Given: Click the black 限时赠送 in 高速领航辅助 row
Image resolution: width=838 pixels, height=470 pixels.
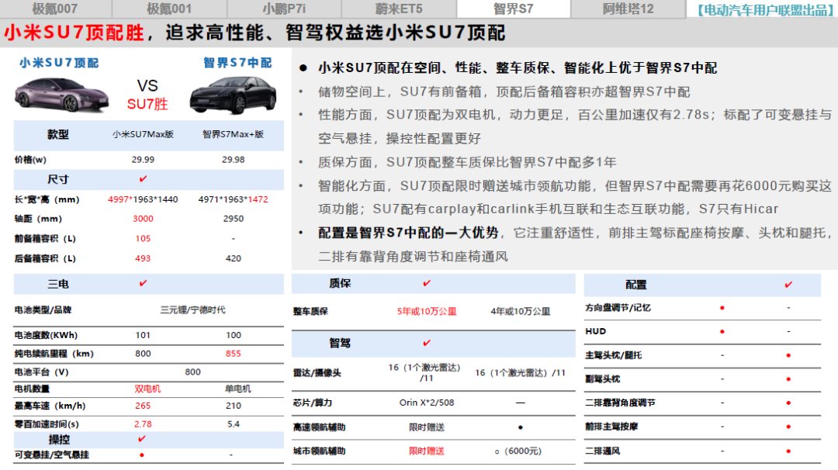Looking at the screenshot, I should coord(427,427).
